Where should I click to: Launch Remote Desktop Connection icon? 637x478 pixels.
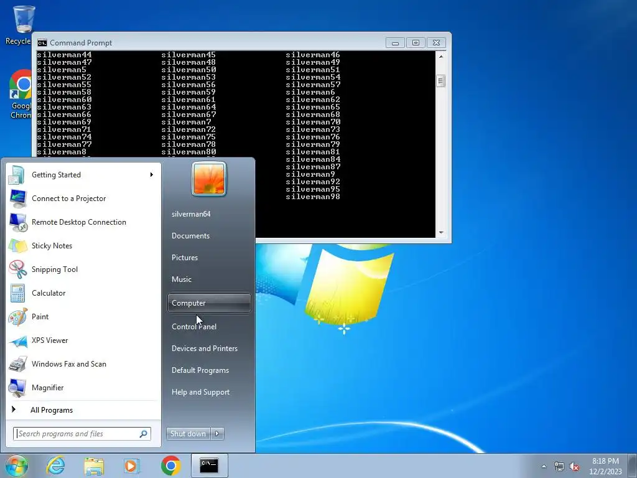pos(17,222)
